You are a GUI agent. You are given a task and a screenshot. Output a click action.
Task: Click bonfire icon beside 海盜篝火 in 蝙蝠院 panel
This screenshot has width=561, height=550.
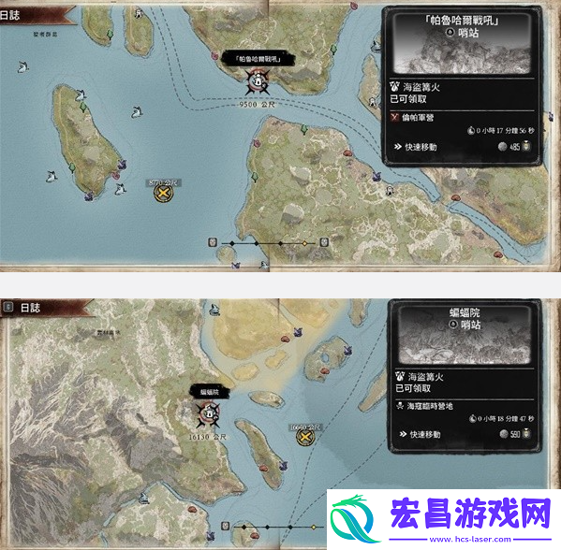pyautogui.click(x=400, y=376)
